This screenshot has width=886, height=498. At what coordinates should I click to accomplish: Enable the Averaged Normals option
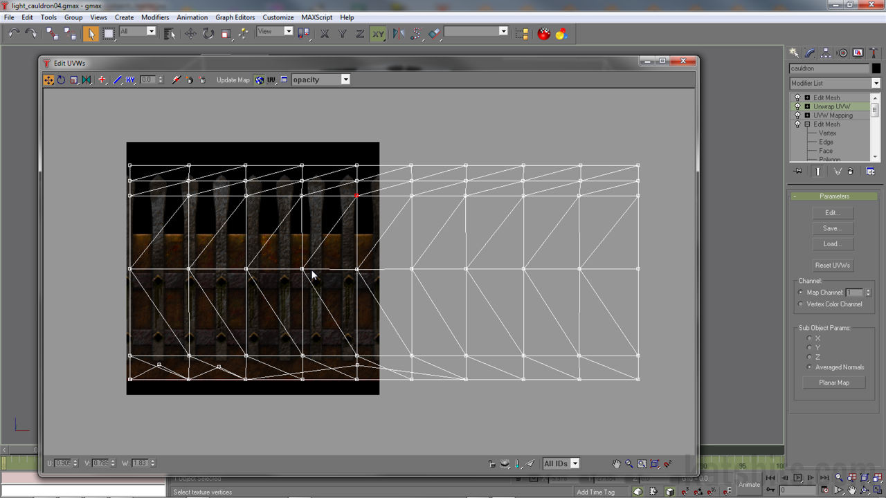point(810,367)
